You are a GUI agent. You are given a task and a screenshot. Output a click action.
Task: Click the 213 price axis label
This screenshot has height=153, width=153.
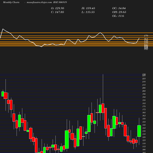coord(144,85)
